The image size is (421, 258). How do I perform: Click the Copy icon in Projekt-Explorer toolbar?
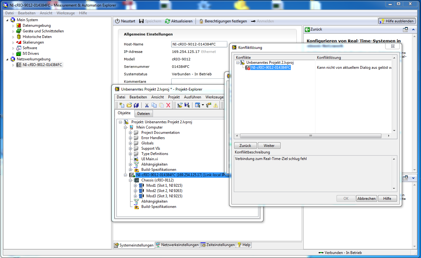[x=154, y=105]
